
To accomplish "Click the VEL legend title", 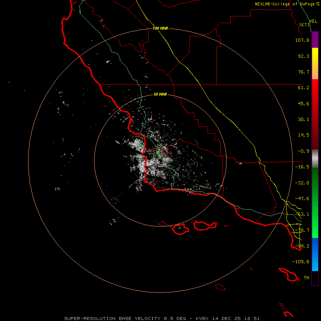I will 314,21.
